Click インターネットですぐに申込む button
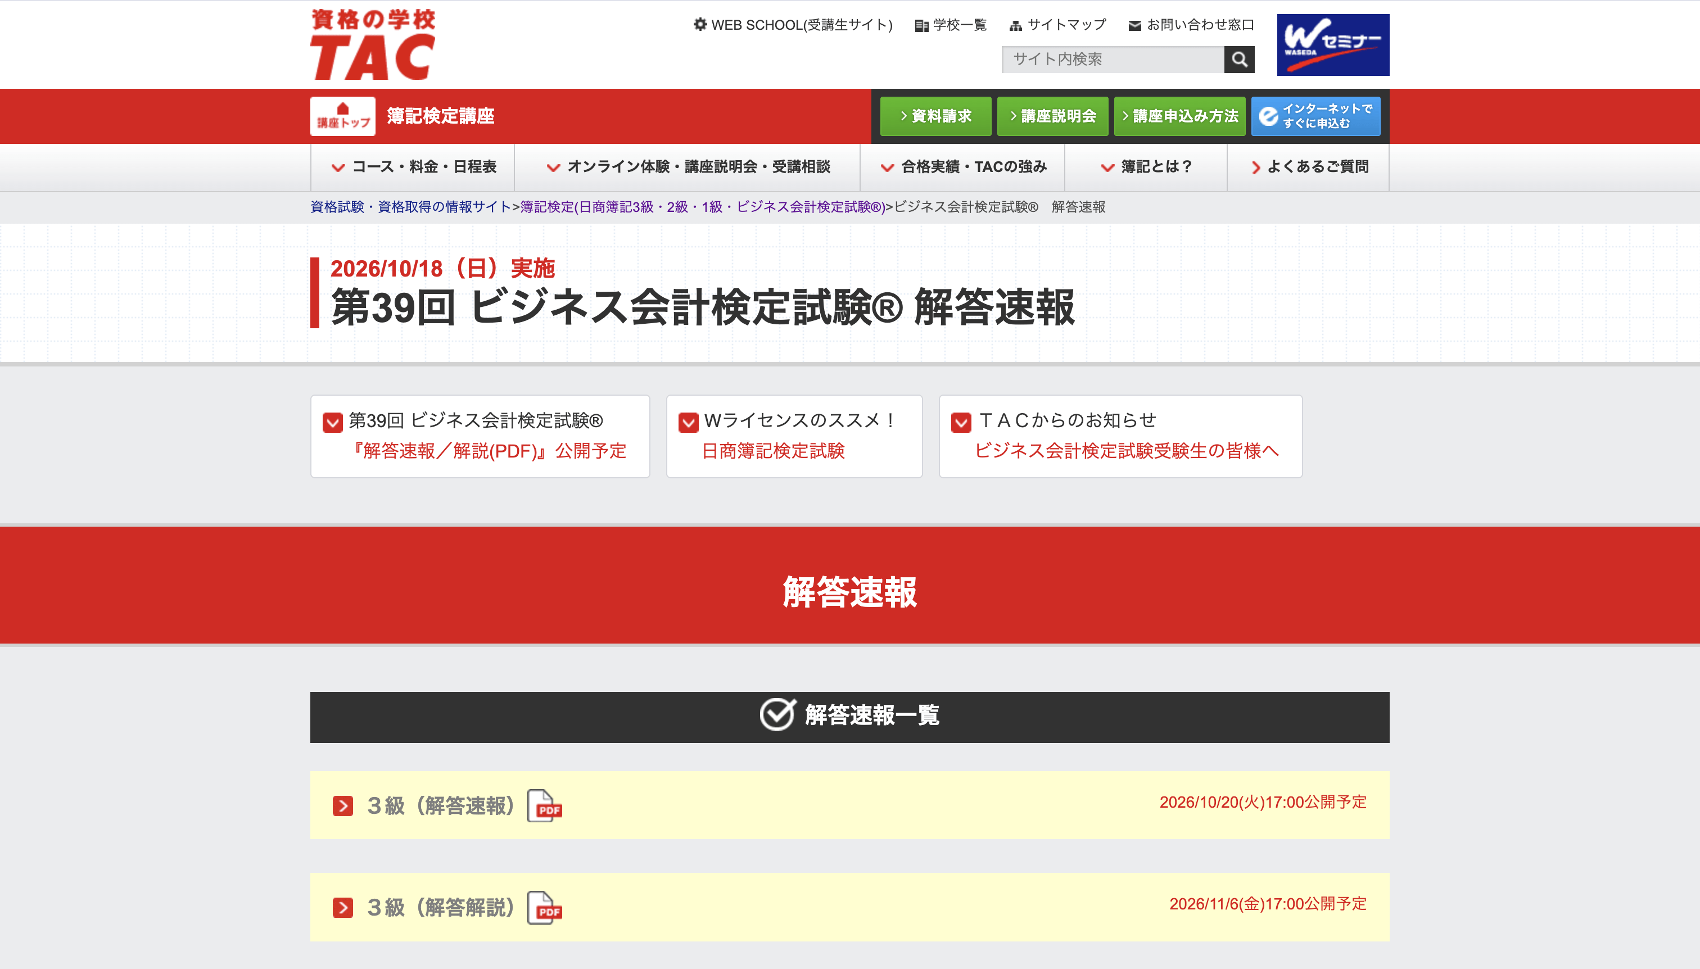Image resolution: width=1700 pixels, height=969 pixels. [1315, 116]
